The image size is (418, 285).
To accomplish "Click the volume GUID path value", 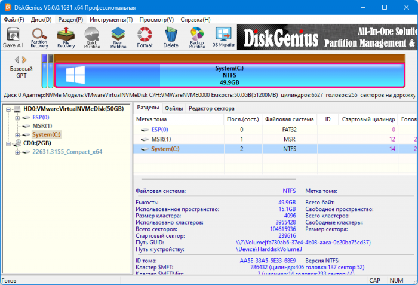I will coord(303,243).
